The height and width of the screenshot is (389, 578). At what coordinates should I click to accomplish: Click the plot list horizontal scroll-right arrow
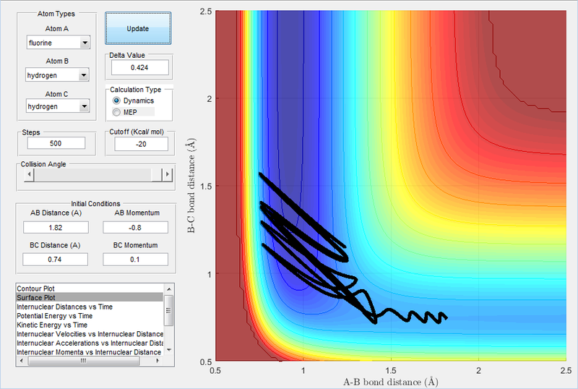coord(158,361)
